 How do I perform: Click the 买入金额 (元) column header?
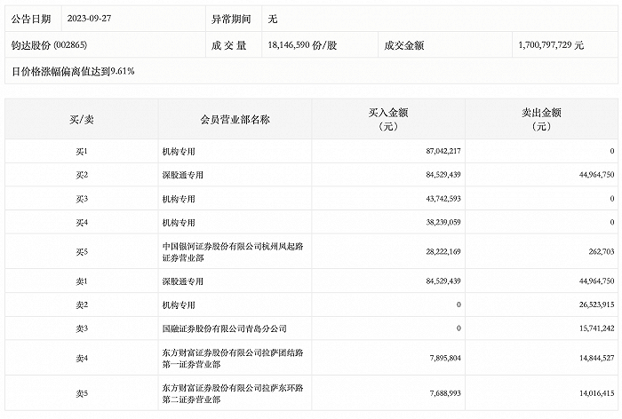pyautogui.click(x=388, y=119)
